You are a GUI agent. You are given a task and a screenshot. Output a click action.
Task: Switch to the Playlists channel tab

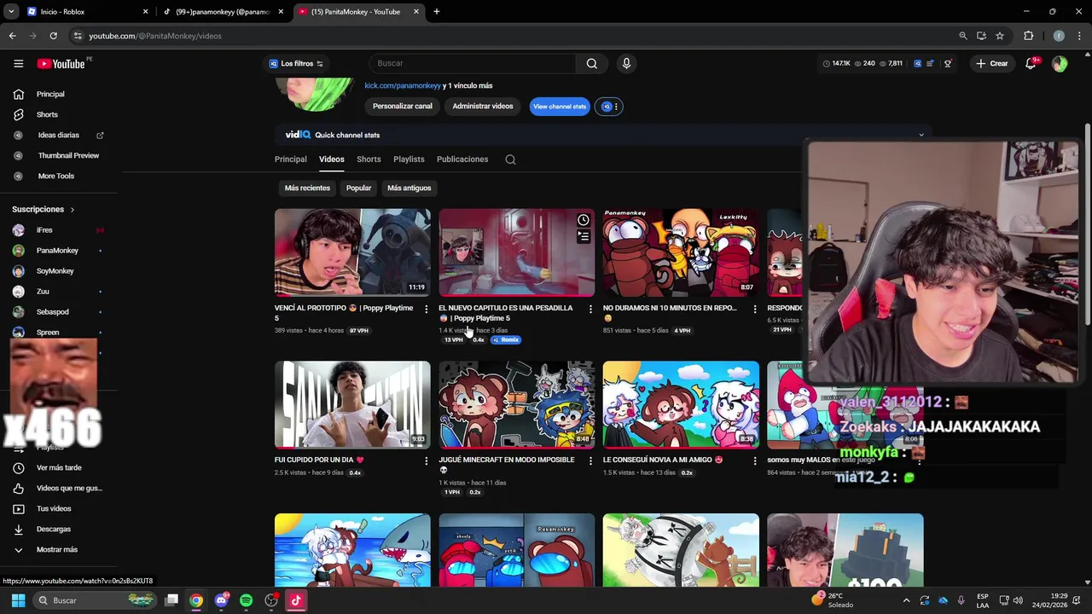click(x=409, y=159)
